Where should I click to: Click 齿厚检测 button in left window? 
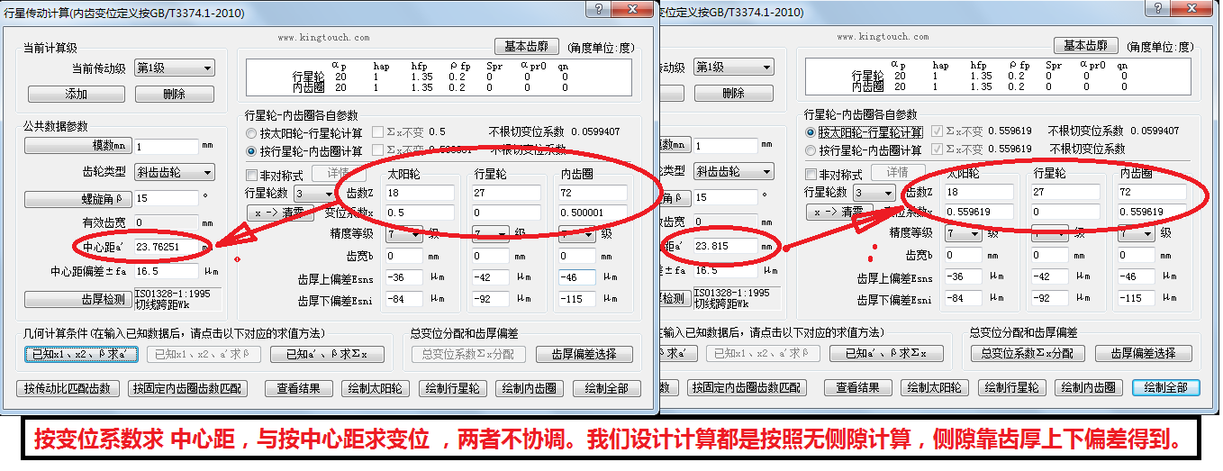77,298
